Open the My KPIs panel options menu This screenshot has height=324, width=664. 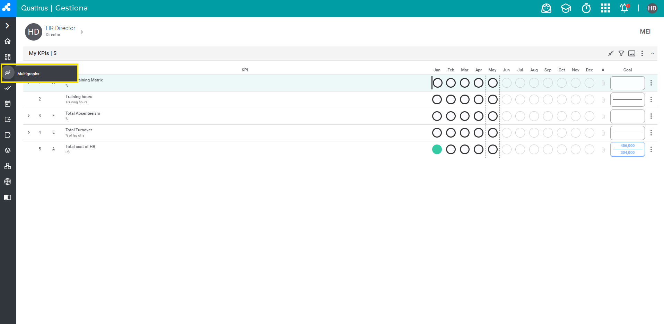click(642, 53)
